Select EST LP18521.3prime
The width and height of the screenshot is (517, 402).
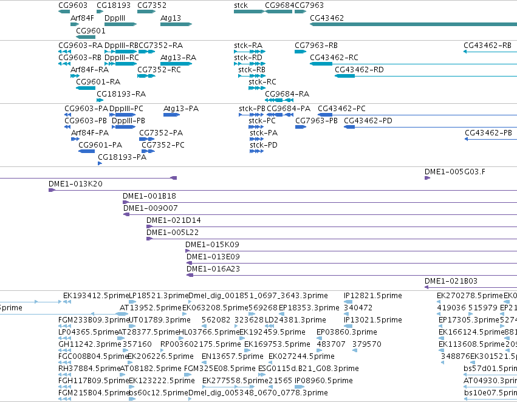tap(159, 296)
